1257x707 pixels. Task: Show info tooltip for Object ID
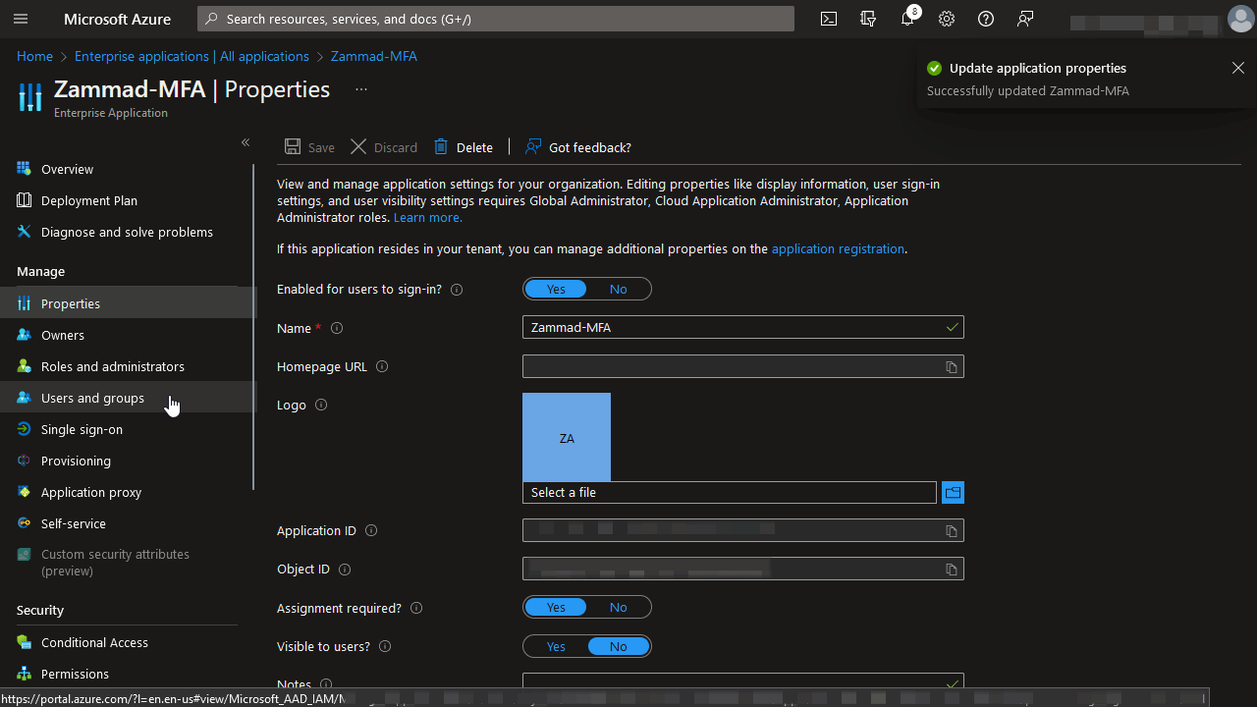point(345,569)
